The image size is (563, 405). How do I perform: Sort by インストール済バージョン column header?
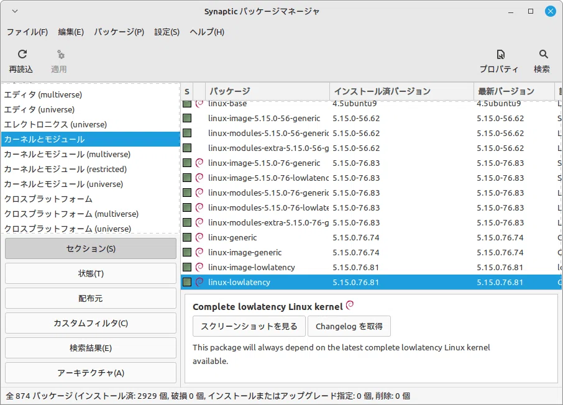(x=401, y=91)
